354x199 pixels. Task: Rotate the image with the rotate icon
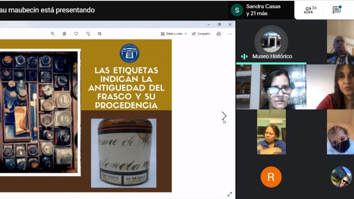coord(88,34)
